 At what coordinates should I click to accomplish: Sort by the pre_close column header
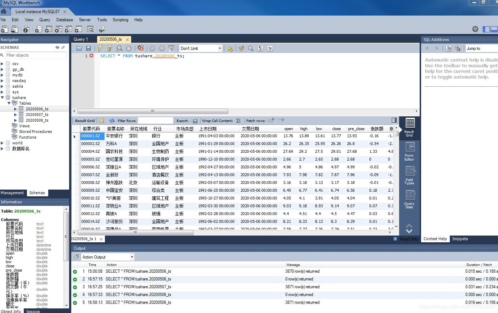356,129
